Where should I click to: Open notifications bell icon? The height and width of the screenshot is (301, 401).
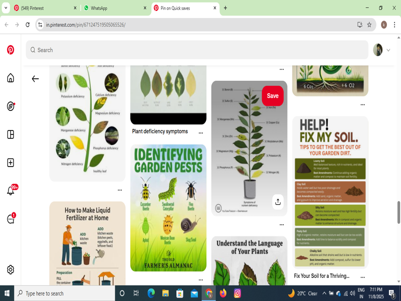[11, 191]
